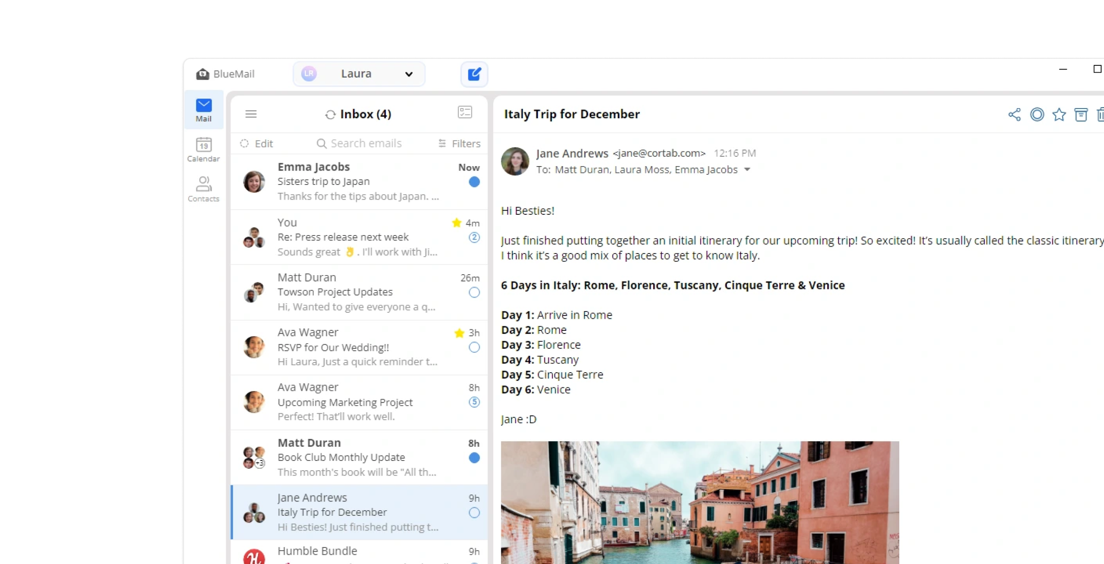Image resolution: width=1104 pixels, height=564 pixels.
Task: Archive the open email with box icon
Action: 1081,114
